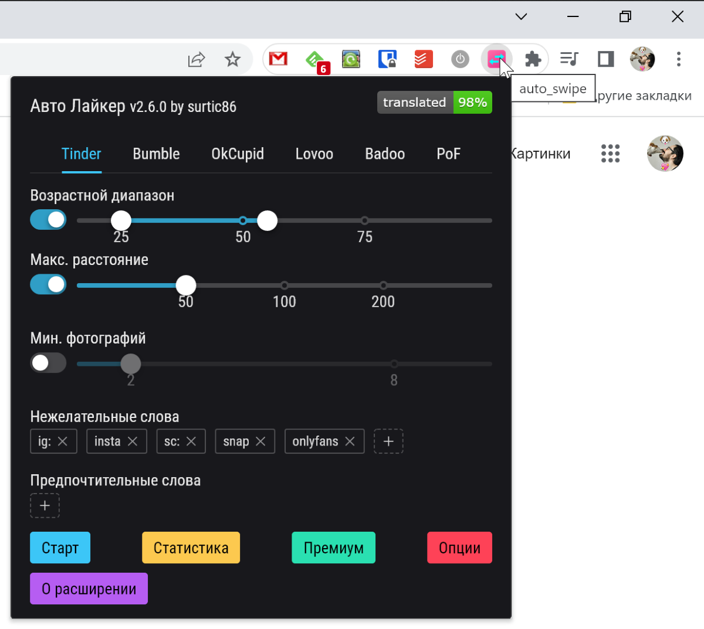Image resolution: width=704 pixels, height=629 pixels.
Task: Remove the "ig:" unwanted word
Action: [x=63, y=441]
